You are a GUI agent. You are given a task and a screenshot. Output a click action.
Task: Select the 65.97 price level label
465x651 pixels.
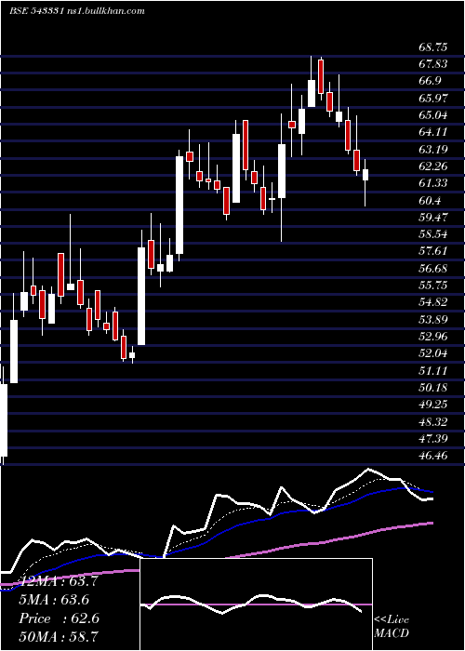(433, 99)
